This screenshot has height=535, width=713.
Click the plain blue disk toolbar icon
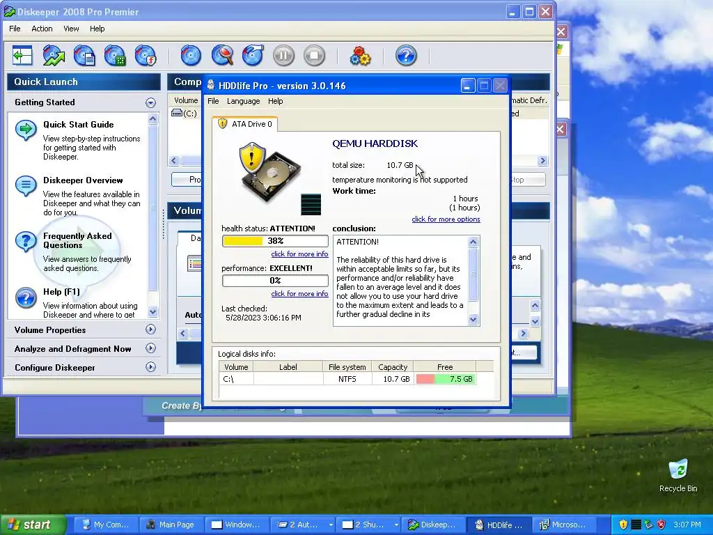pyautogui.click(x=191, y=56)
